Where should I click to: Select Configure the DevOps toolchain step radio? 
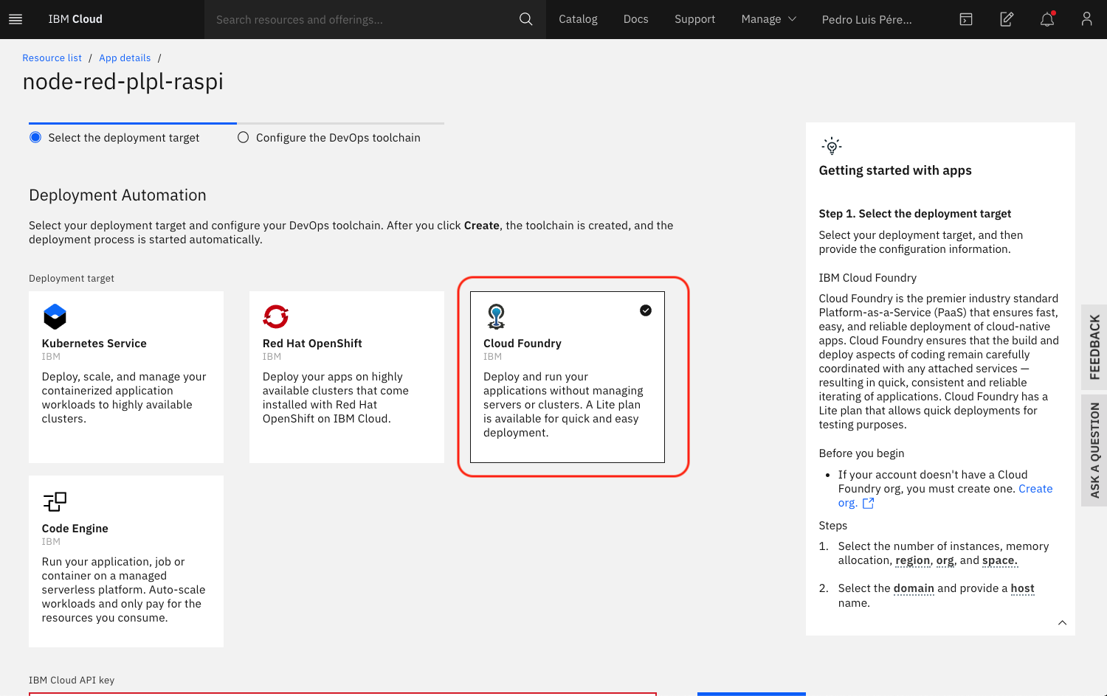click(243, 137)
